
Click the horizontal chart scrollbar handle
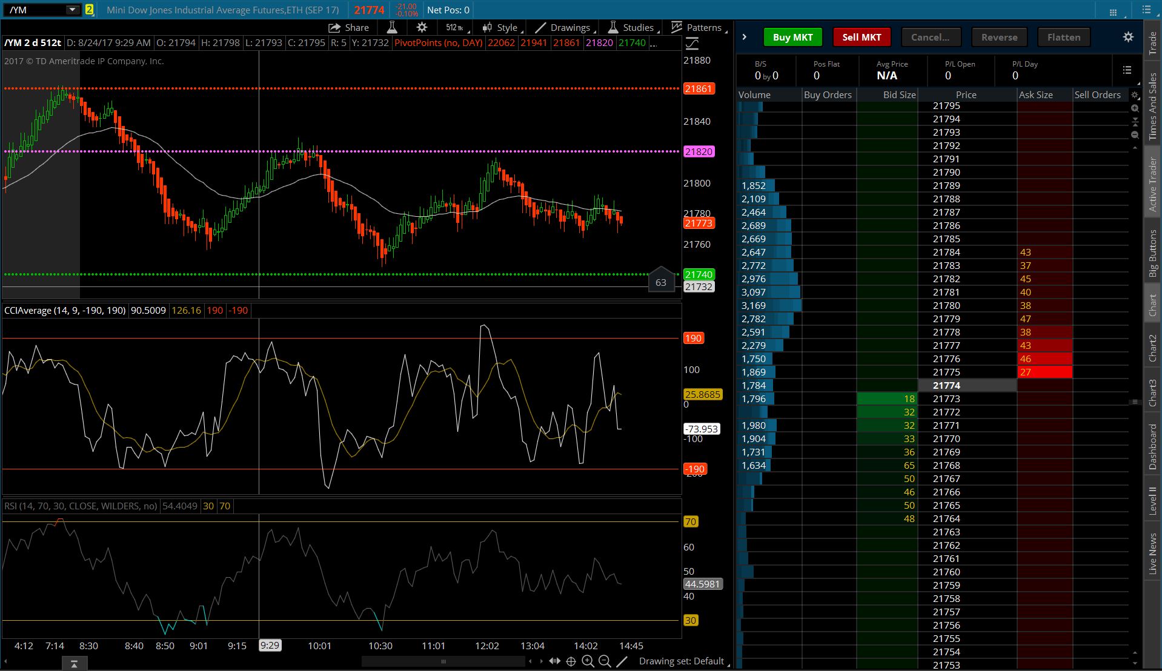443,661
